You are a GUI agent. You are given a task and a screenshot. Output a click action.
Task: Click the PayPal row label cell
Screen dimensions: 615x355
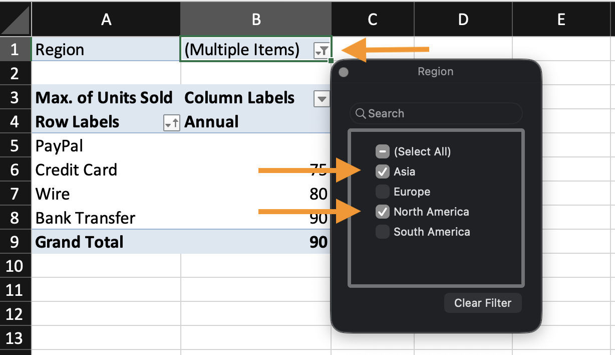click(x=59, y=145)
